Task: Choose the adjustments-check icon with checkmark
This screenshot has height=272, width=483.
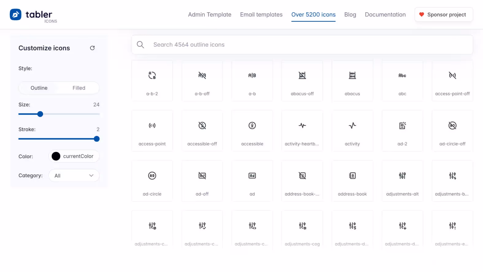Action: coord(202,229)
